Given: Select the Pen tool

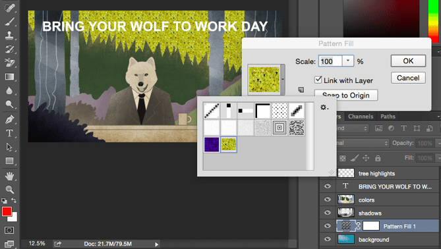Looking at the screenshot, I should click(10, 119).
